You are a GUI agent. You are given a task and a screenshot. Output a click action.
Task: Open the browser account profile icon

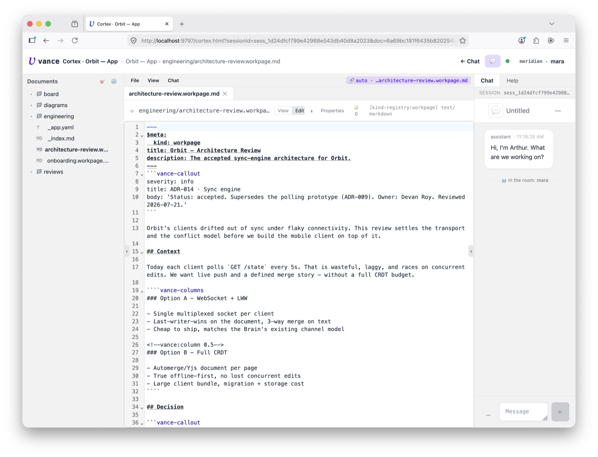(522, 40)
